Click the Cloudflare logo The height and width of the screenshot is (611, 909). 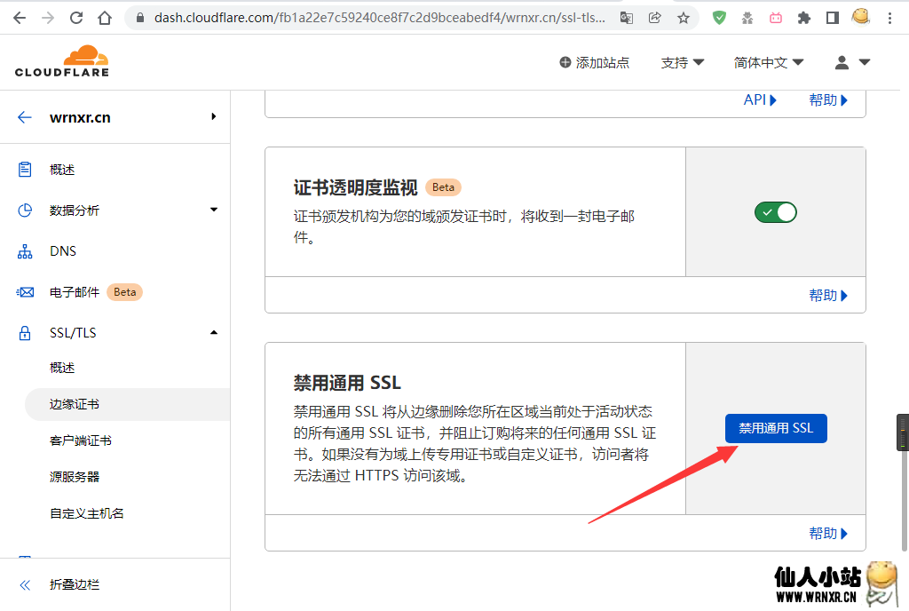click(x=62, y=61)
